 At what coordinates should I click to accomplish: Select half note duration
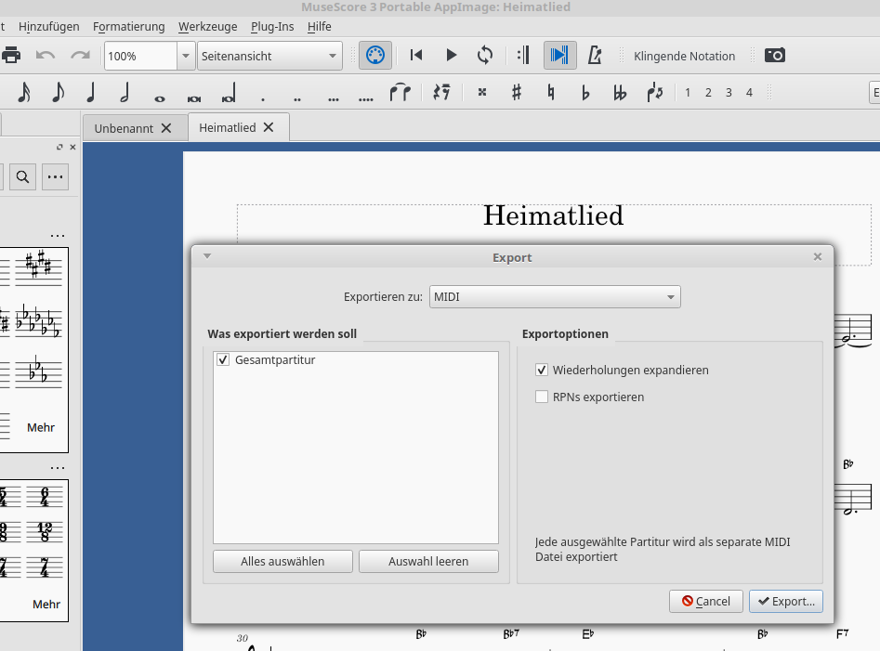(x=125, y=92)
